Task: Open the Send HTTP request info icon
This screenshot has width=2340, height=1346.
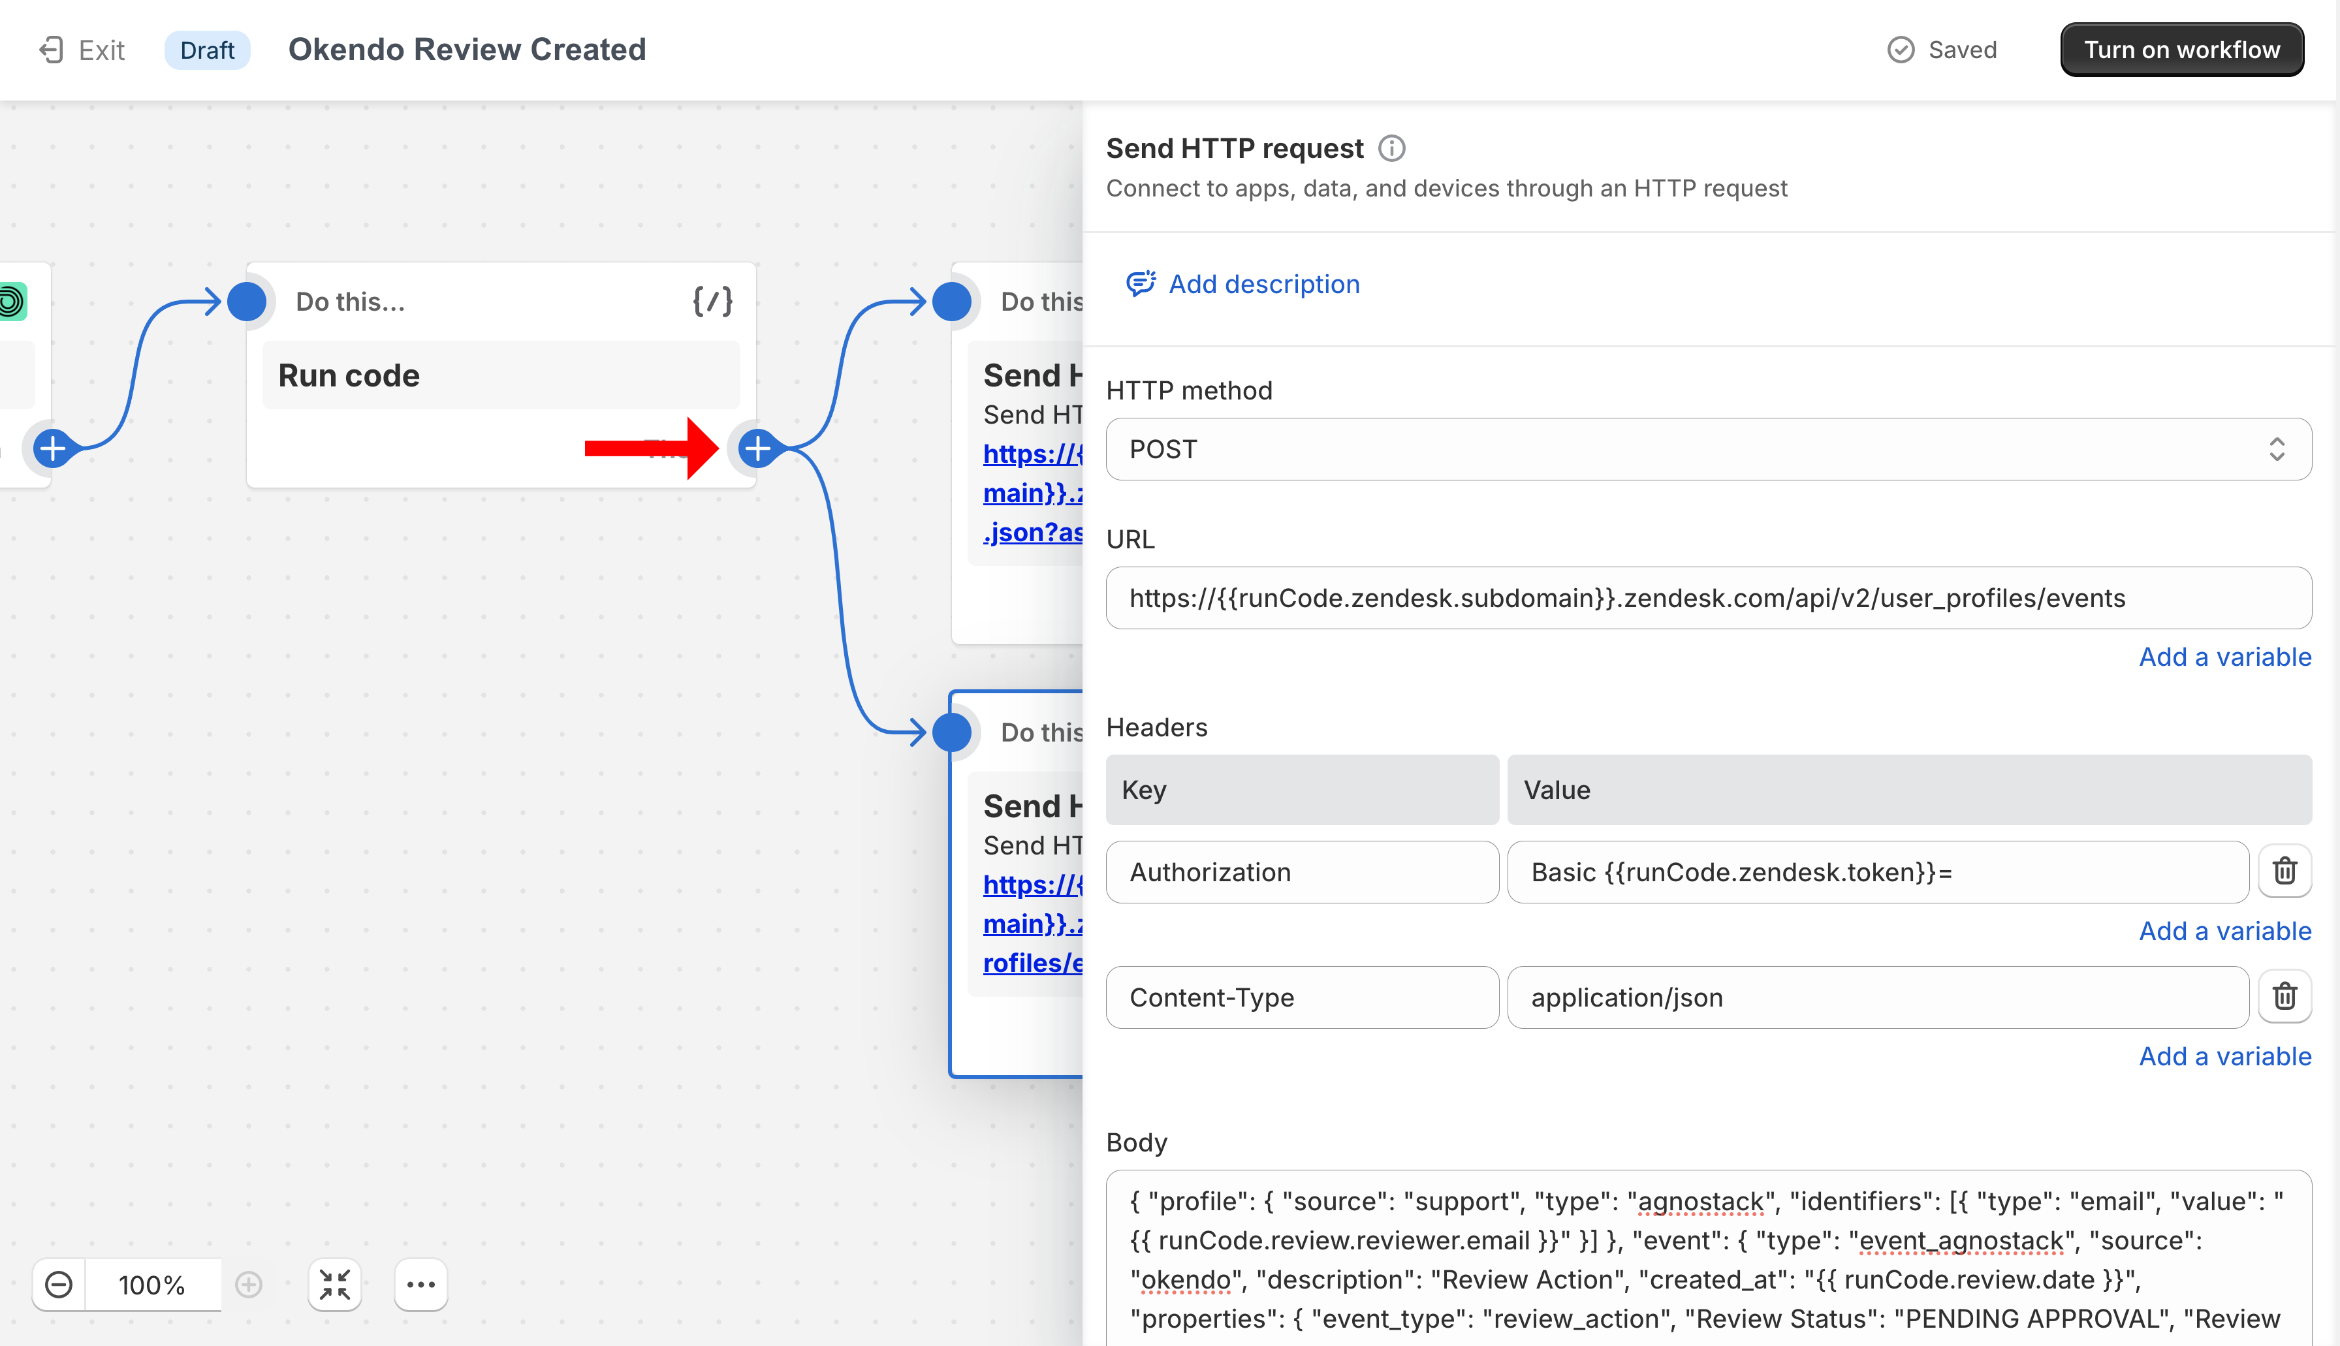Action: coord(1391,148)
